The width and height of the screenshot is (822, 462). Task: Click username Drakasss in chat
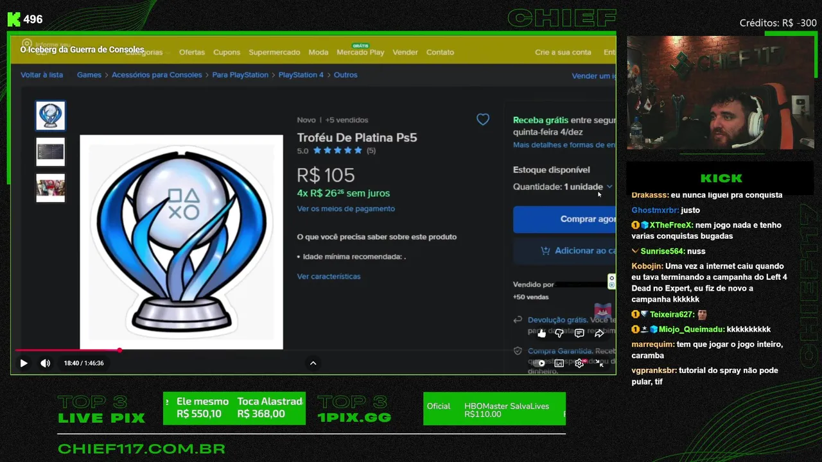650,195
